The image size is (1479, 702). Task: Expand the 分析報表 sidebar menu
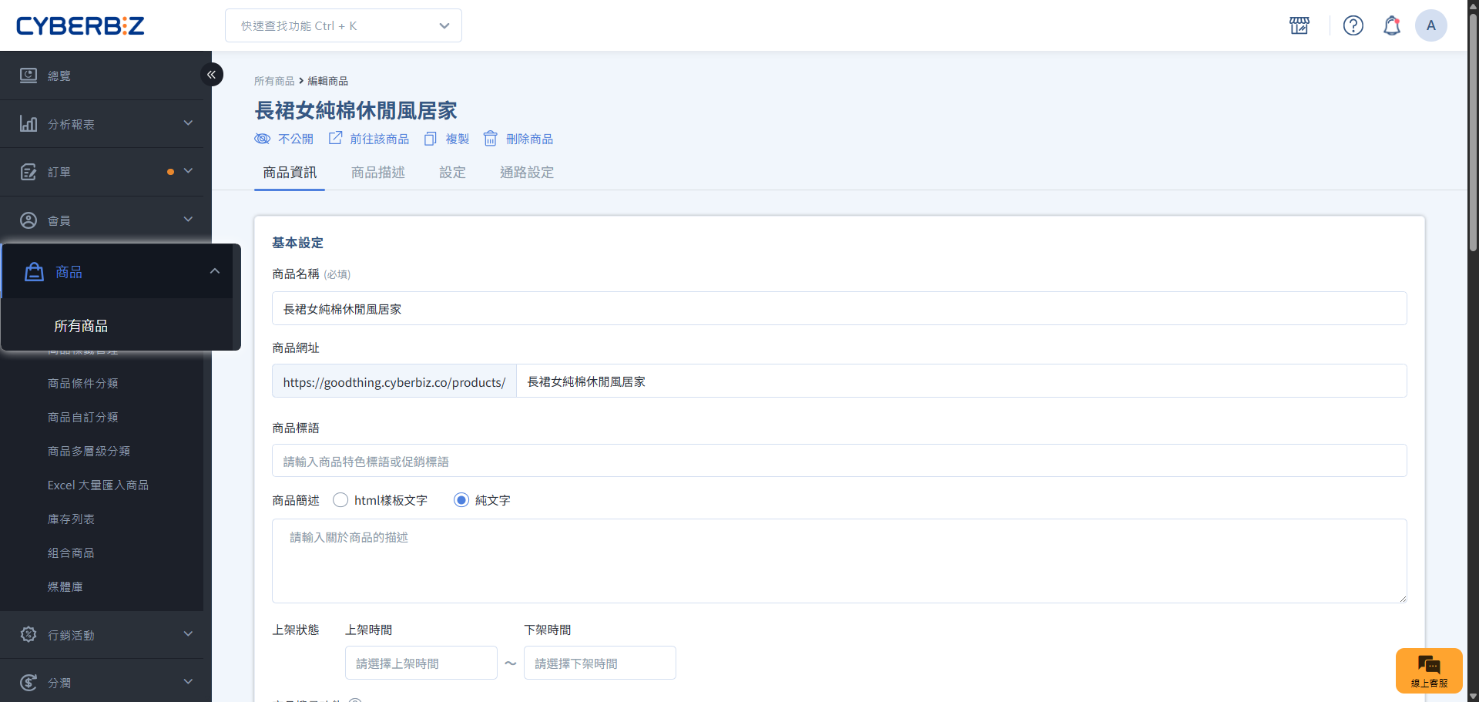(x=106, y=124)
